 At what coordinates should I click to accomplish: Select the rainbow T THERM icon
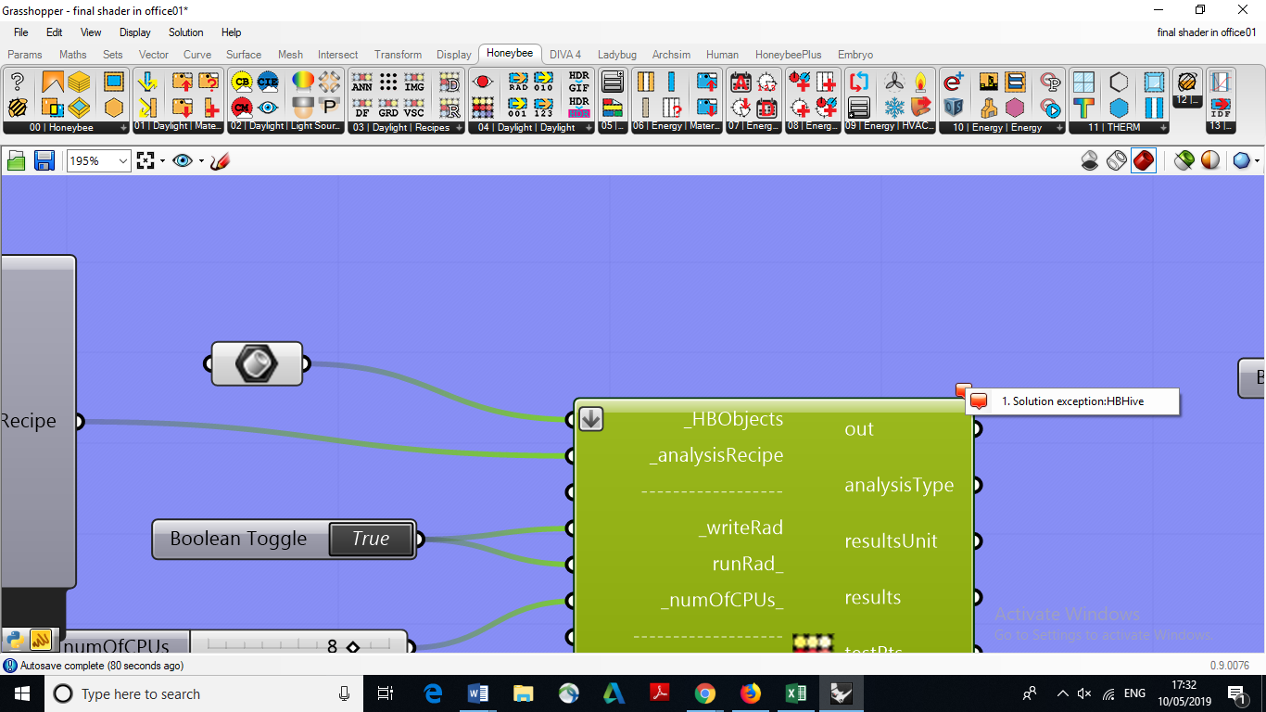pos(1083,107)
